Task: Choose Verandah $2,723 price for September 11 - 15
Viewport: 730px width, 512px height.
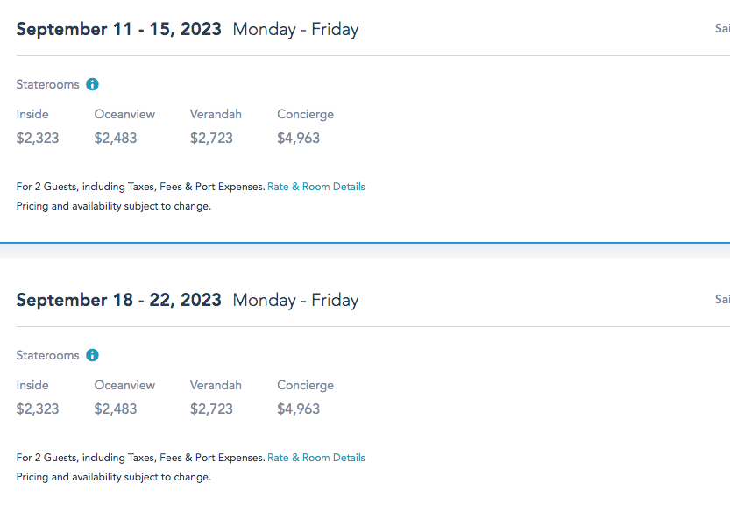Action: 211,138
